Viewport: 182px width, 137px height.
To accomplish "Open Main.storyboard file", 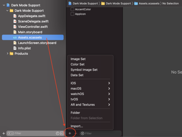I will [30, 32].
